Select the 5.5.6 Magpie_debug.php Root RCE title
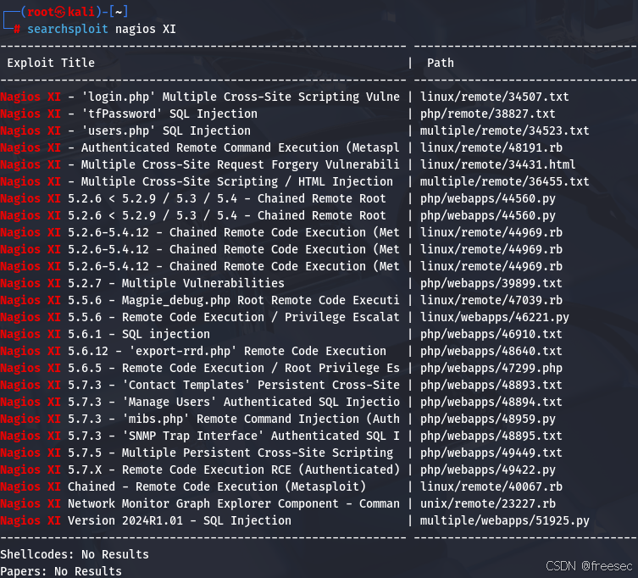Screen dimensions: 638x578 click(200, 300)
